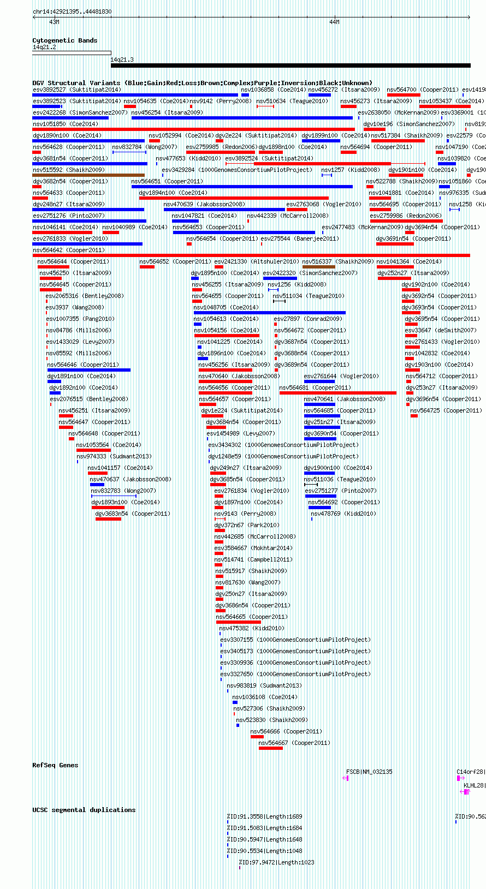The image size is (486, 889).
Task: Open variant esv2421330 (Altshuler2010)
Action: 257,261
